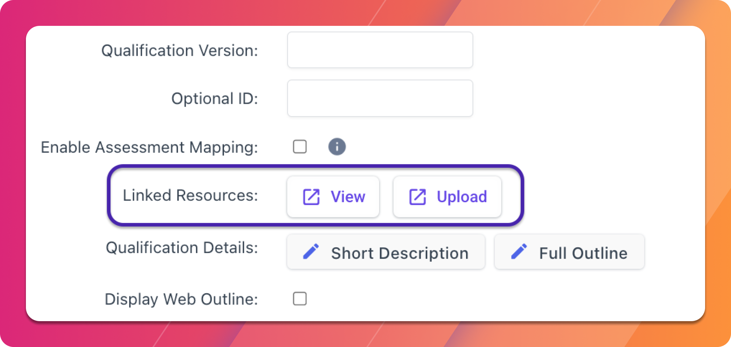Click the Qualification Details label
The image size is (731, 347).
click(182, 248)
